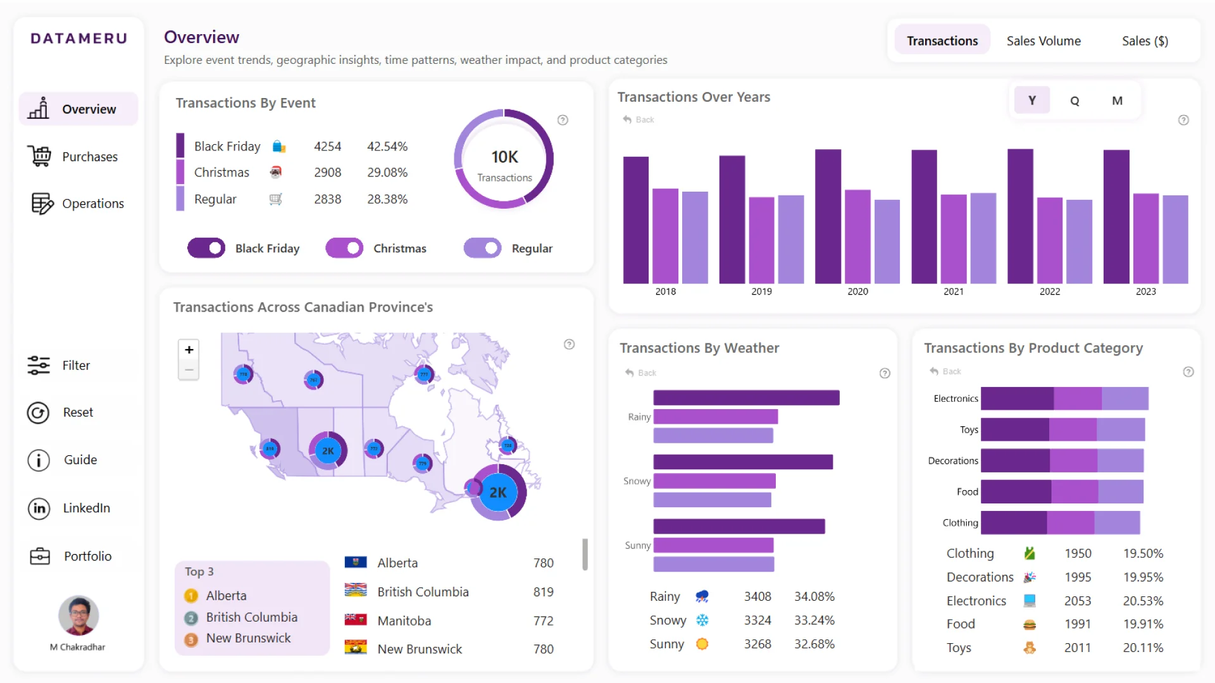
Task: Click the 2018 Black Friday bar
Action: 636,220
